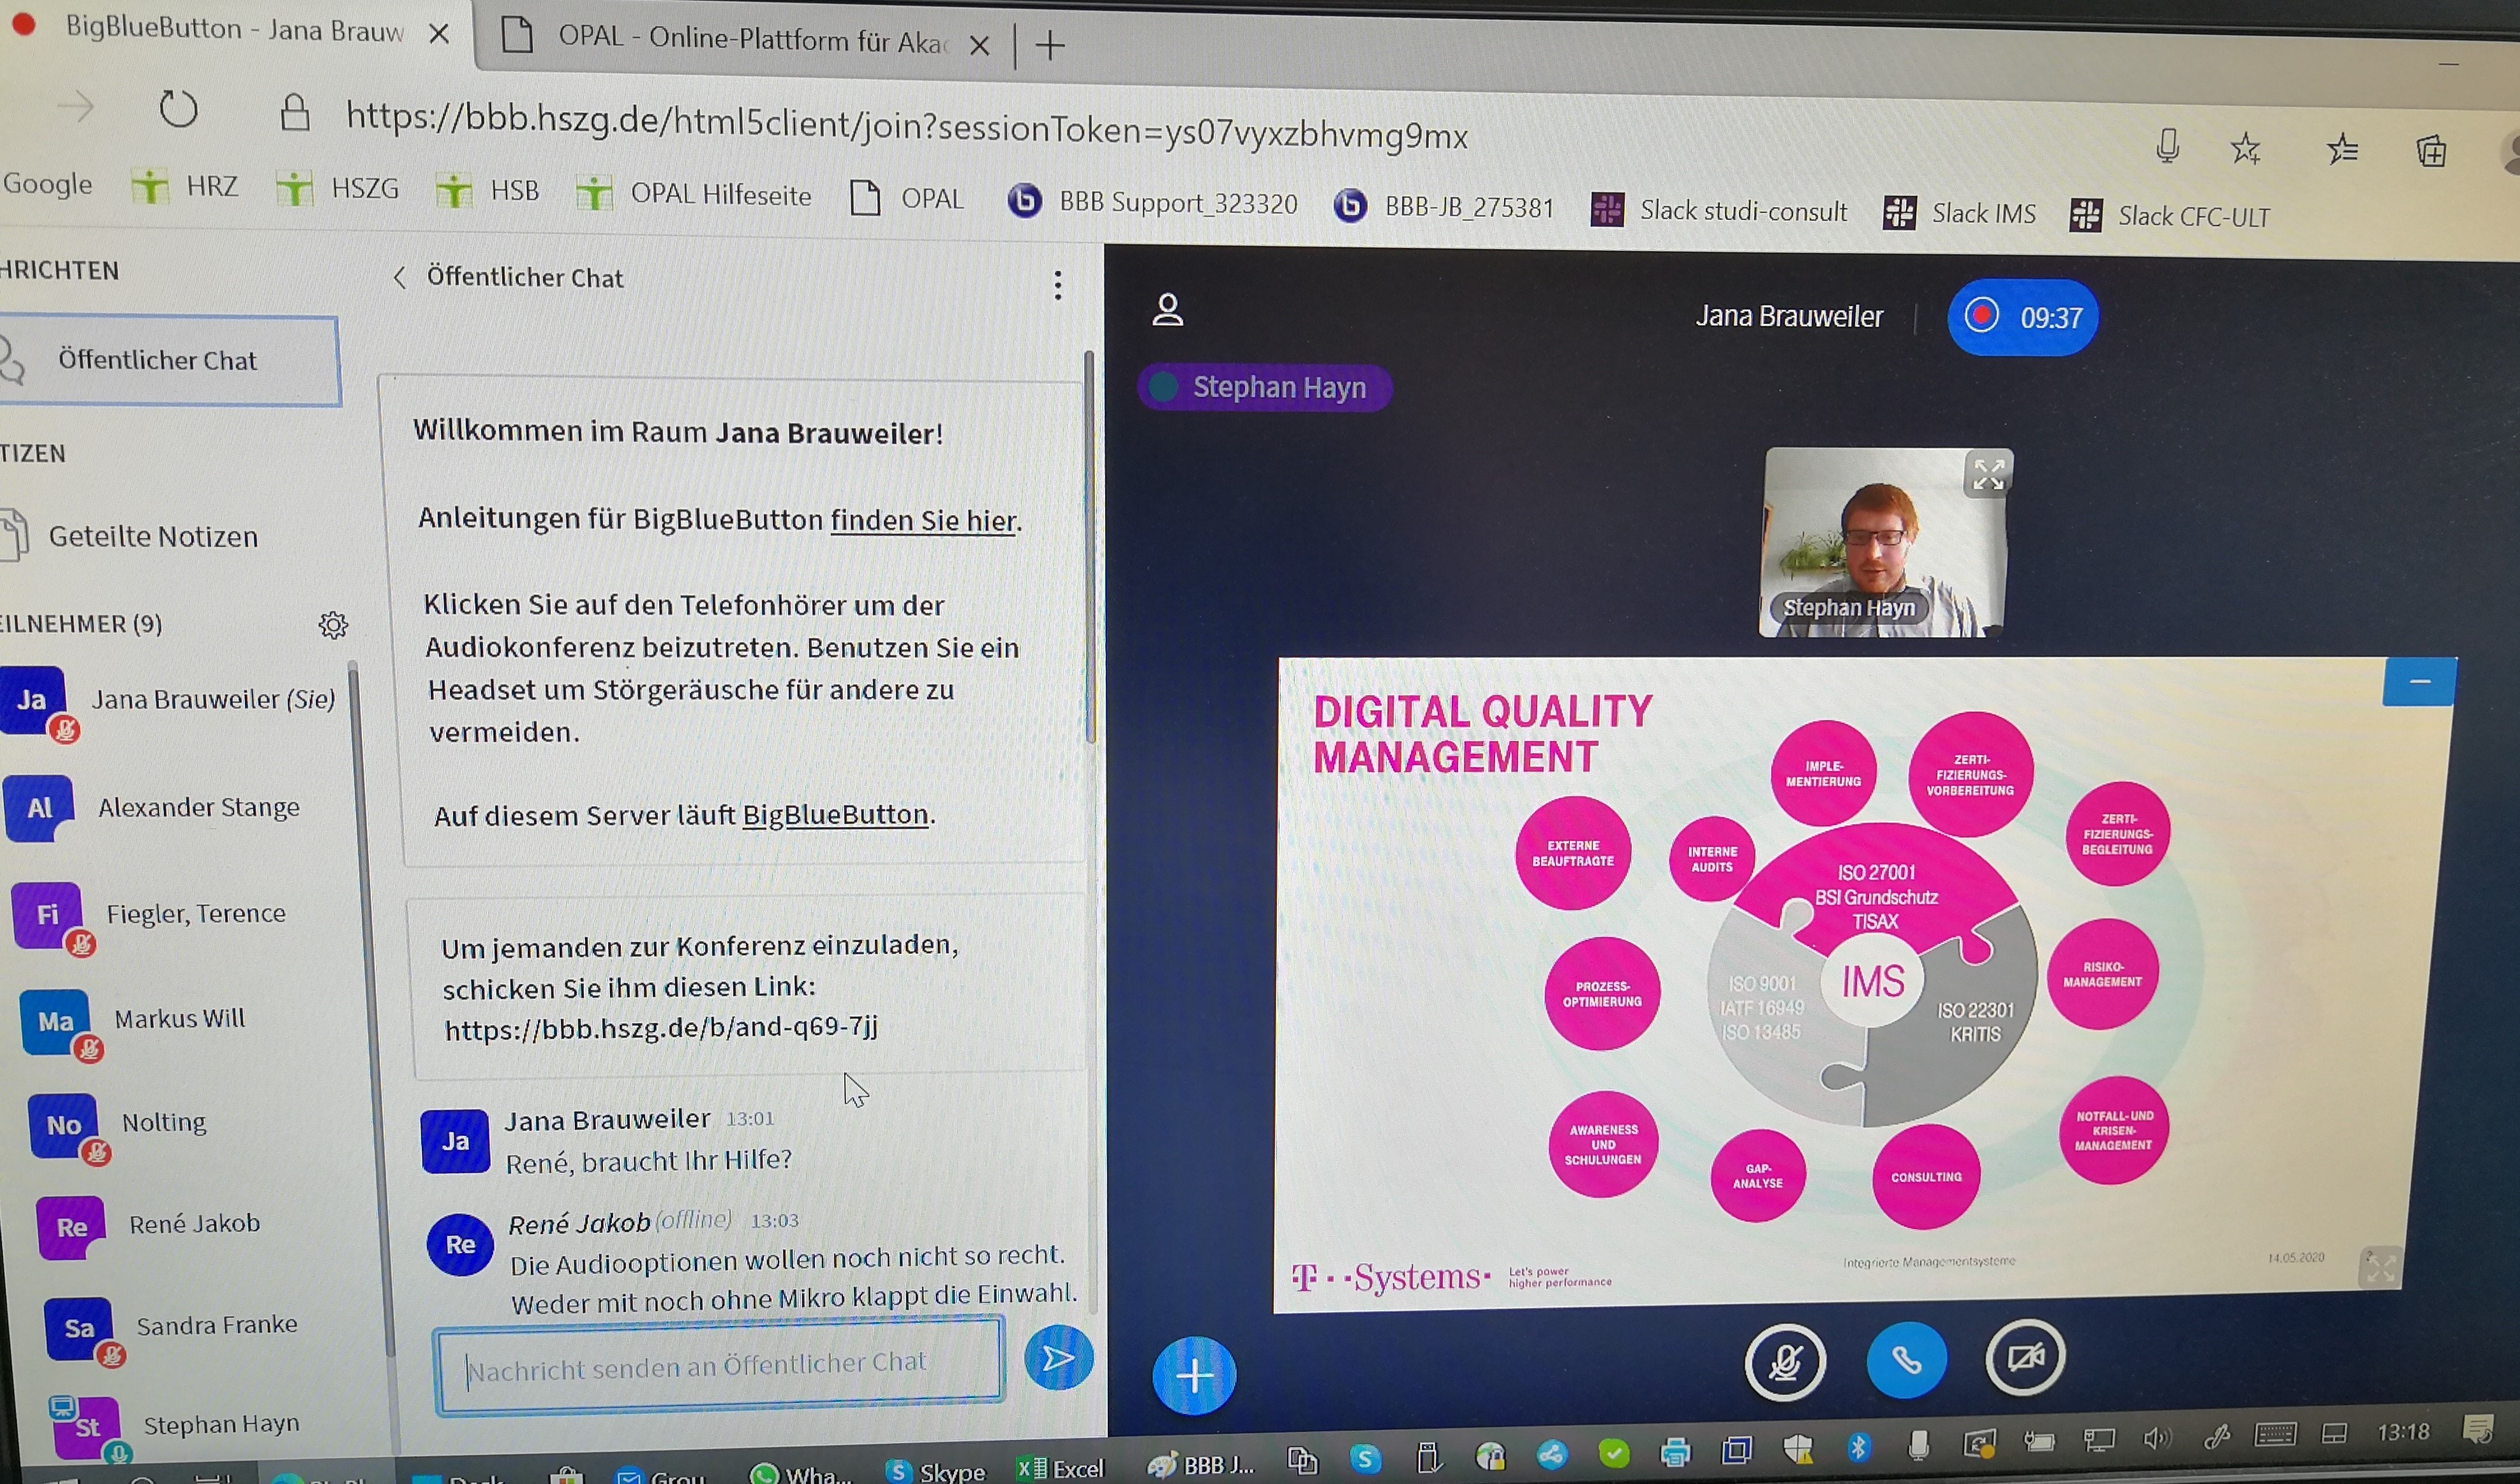
Task: Open the blue plus actions button
Action: (x=1194, y=1375)
